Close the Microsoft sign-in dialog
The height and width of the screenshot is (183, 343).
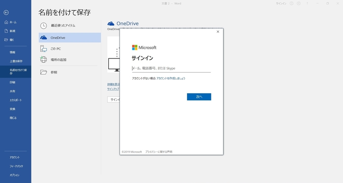click(x=218, y=32)
